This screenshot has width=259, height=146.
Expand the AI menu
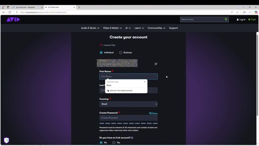click(x=128, y=28)
